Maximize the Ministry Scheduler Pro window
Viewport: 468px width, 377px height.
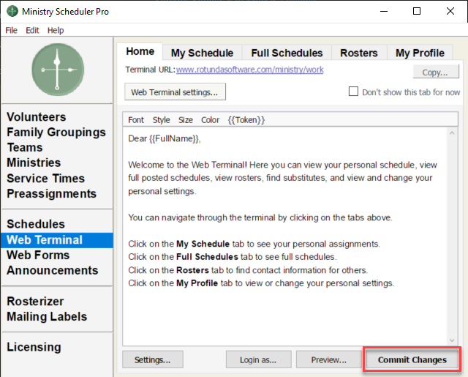(417, 12)
